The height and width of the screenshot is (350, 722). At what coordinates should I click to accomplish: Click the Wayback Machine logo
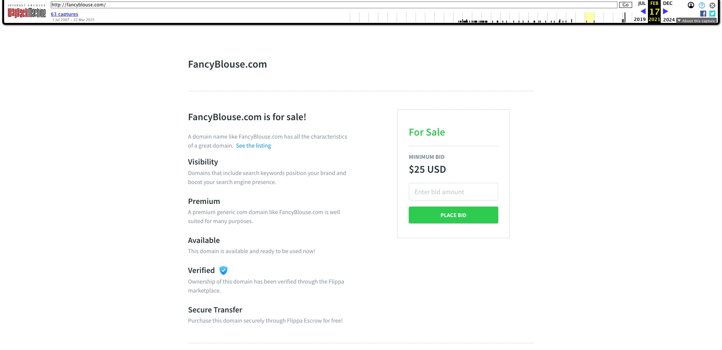[27, 12]
